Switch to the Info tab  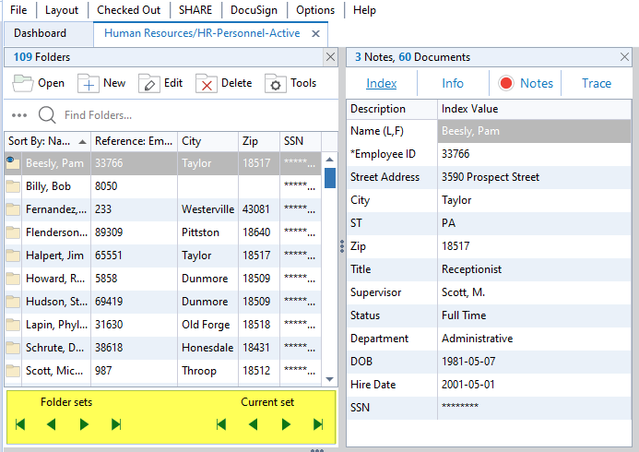(453, 83)
